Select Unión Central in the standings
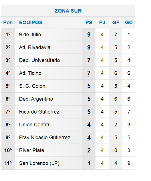This screenshot has height=181, width=151. pos(35,125)
